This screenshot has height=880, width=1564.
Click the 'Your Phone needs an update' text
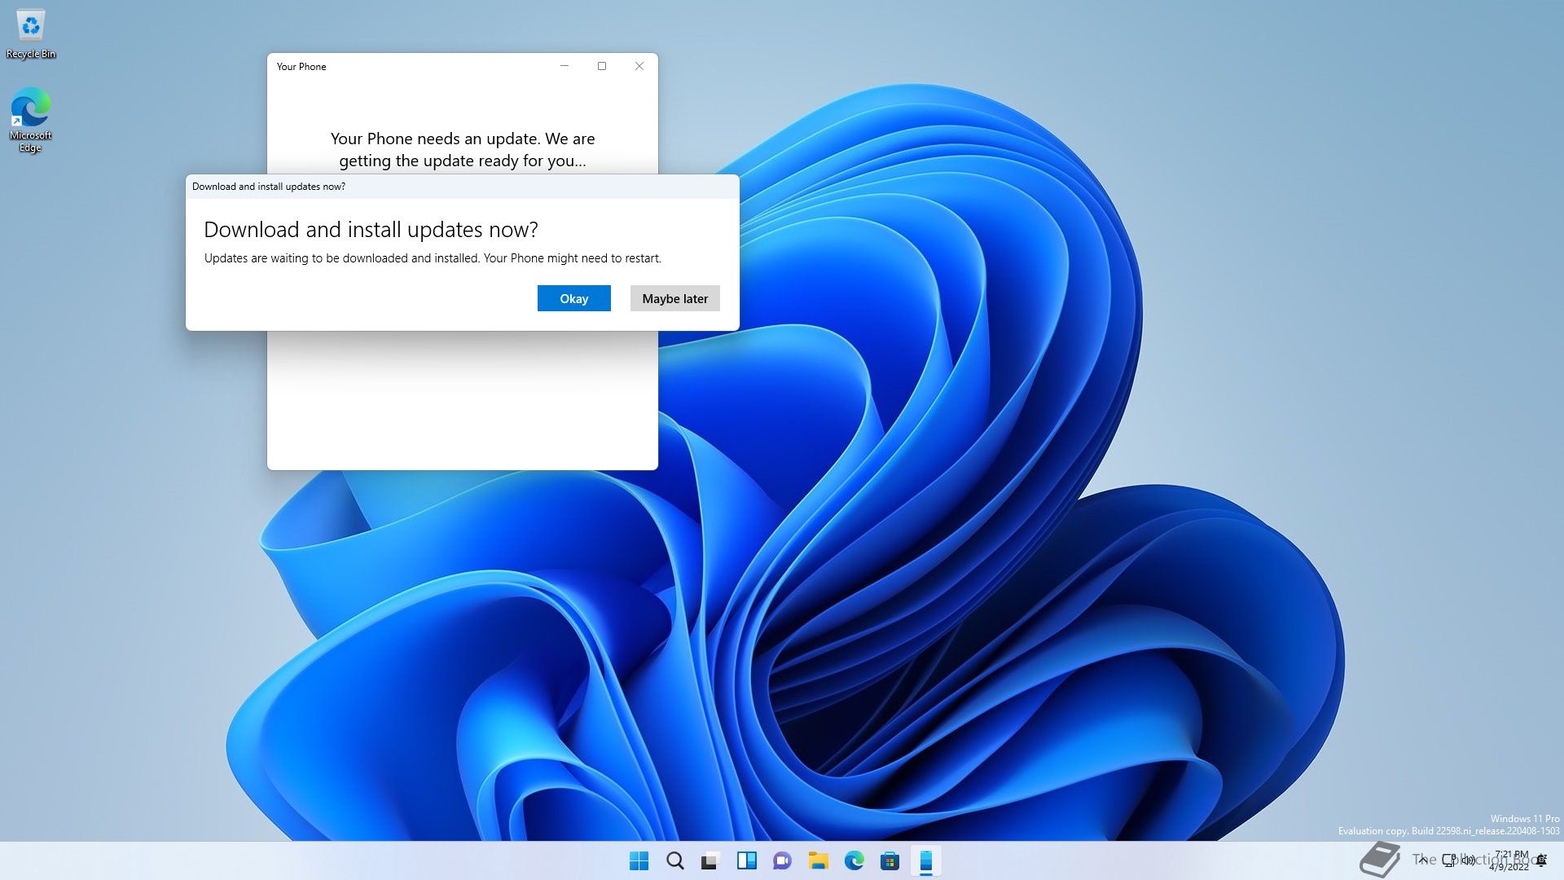(463, 149)
